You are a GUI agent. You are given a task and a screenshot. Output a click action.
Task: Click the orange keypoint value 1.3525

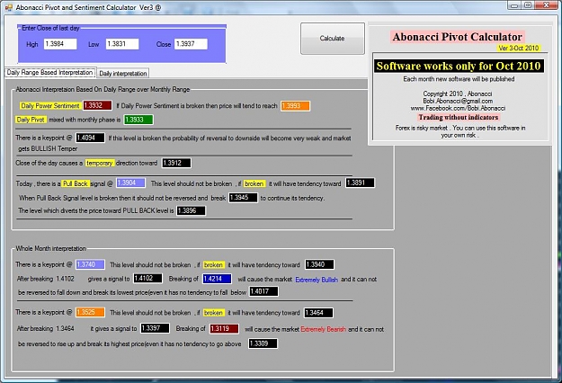tap(90, 312)
